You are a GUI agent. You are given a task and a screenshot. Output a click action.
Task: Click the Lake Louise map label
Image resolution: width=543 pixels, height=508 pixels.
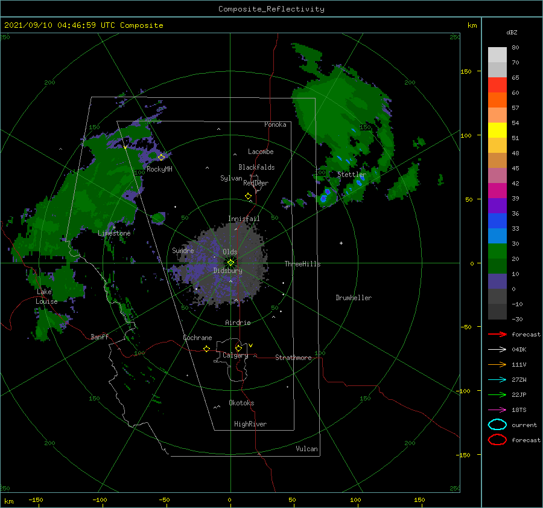click(46, 297)
